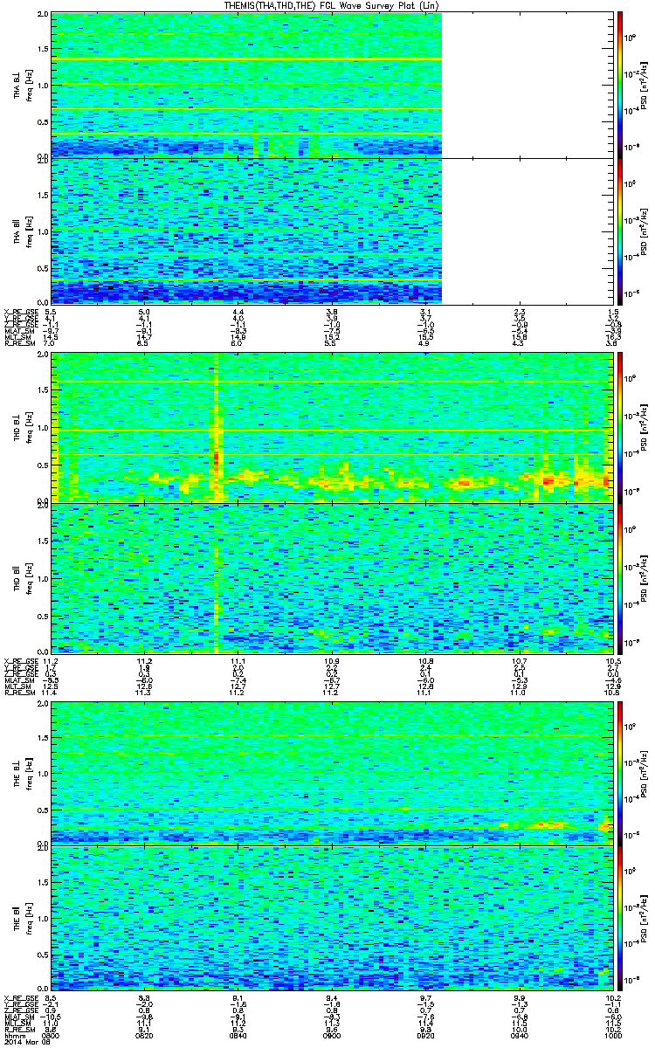Click the 0900 time tick label

331,1036
